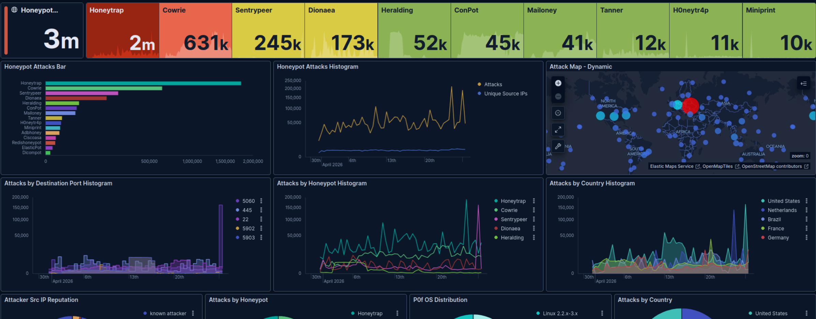
Task: Open options for 445 port legend
Action: 261,210
